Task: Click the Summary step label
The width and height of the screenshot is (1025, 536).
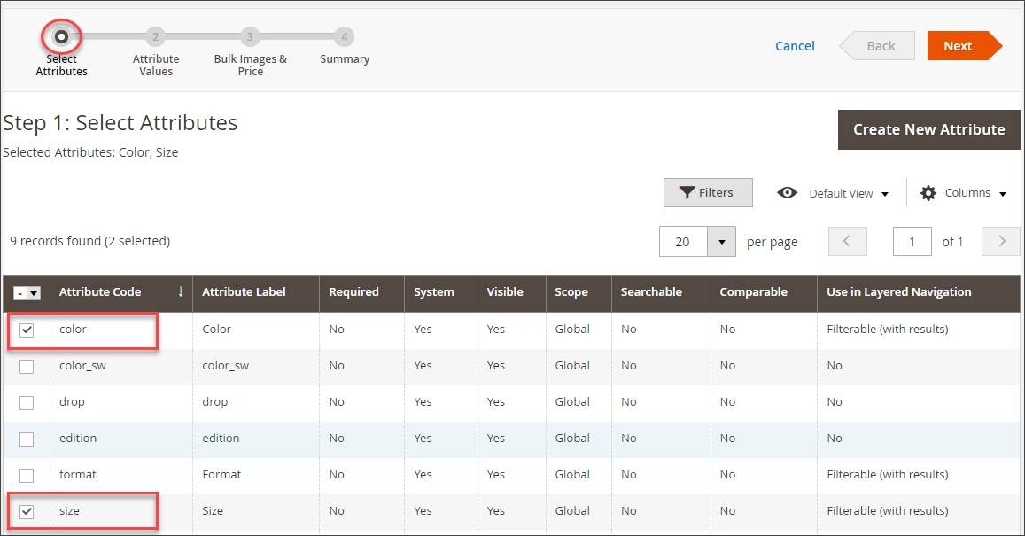Action: (345, 58)
